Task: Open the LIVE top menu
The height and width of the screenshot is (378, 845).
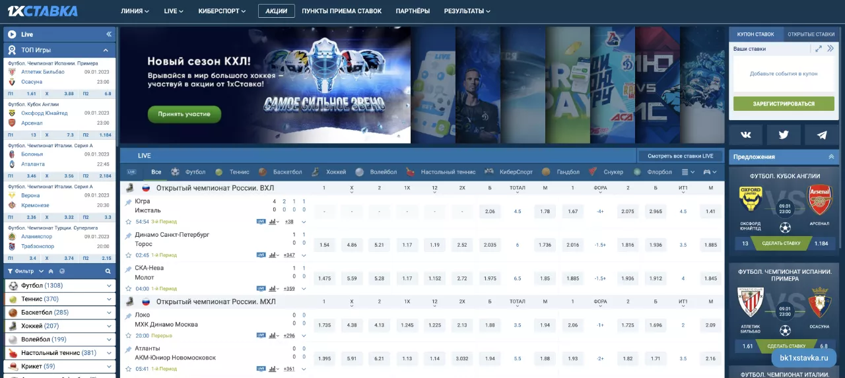Action: coord(174,11)
